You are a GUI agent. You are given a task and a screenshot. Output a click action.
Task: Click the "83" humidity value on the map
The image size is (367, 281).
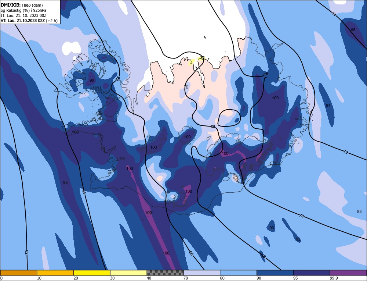pyautogui.click(x=359, y=211)
